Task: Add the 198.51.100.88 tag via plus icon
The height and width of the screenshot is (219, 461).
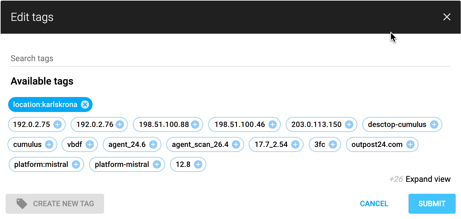Action: tap(195, 125)
